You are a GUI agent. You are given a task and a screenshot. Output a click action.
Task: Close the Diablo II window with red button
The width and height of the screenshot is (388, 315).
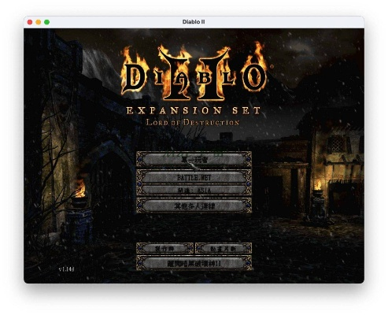[x=30, y=22]
